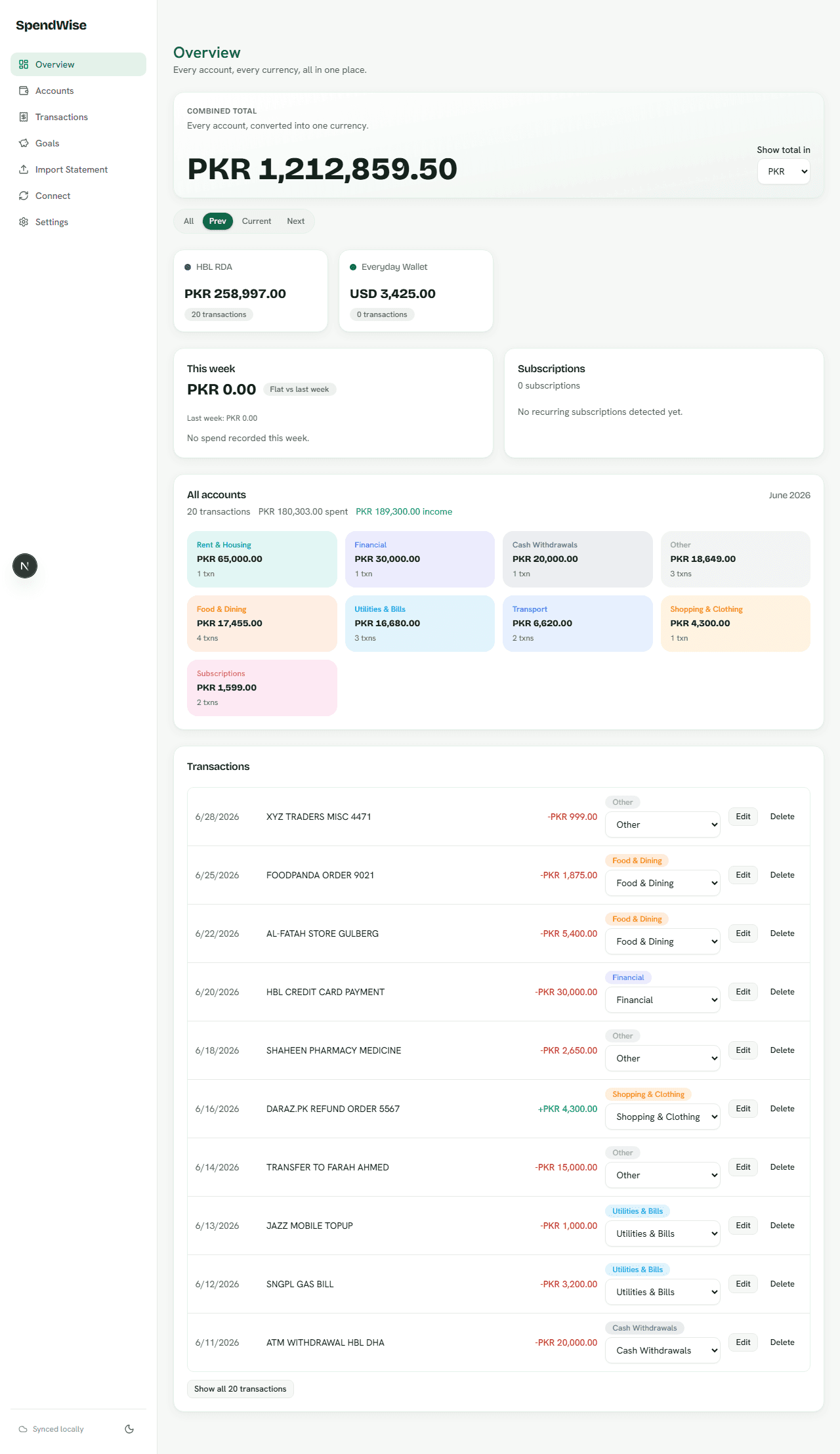Click the round N avatar badge

[x=25, y=566]
